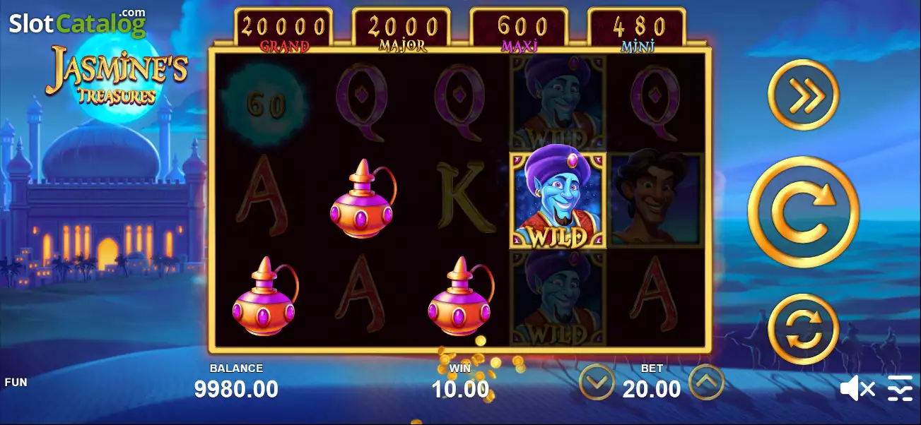The image size is (921, 425).
Task: Toggle the muted speaker sound icon
Action: tap(857, 388)
